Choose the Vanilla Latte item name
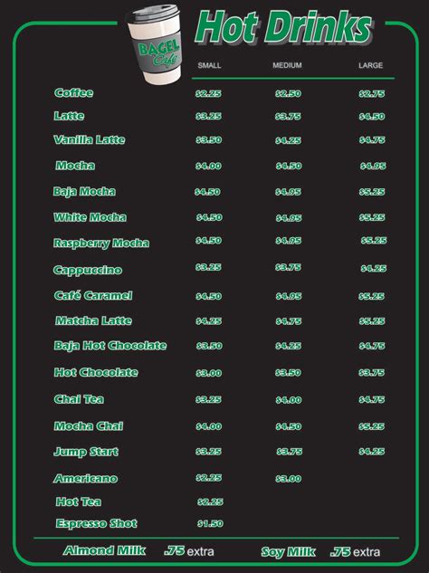The height and width of the screenshot is (573, 429). pyautogui.click(x=90, y=139)
